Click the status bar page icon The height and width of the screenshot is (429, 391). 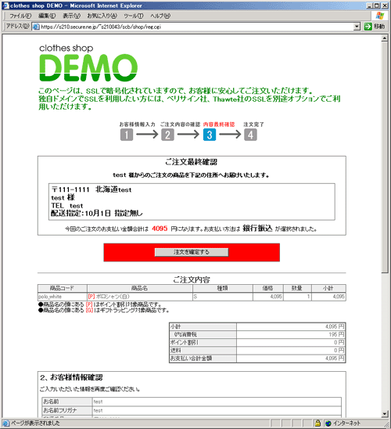[x=5, y=424]
